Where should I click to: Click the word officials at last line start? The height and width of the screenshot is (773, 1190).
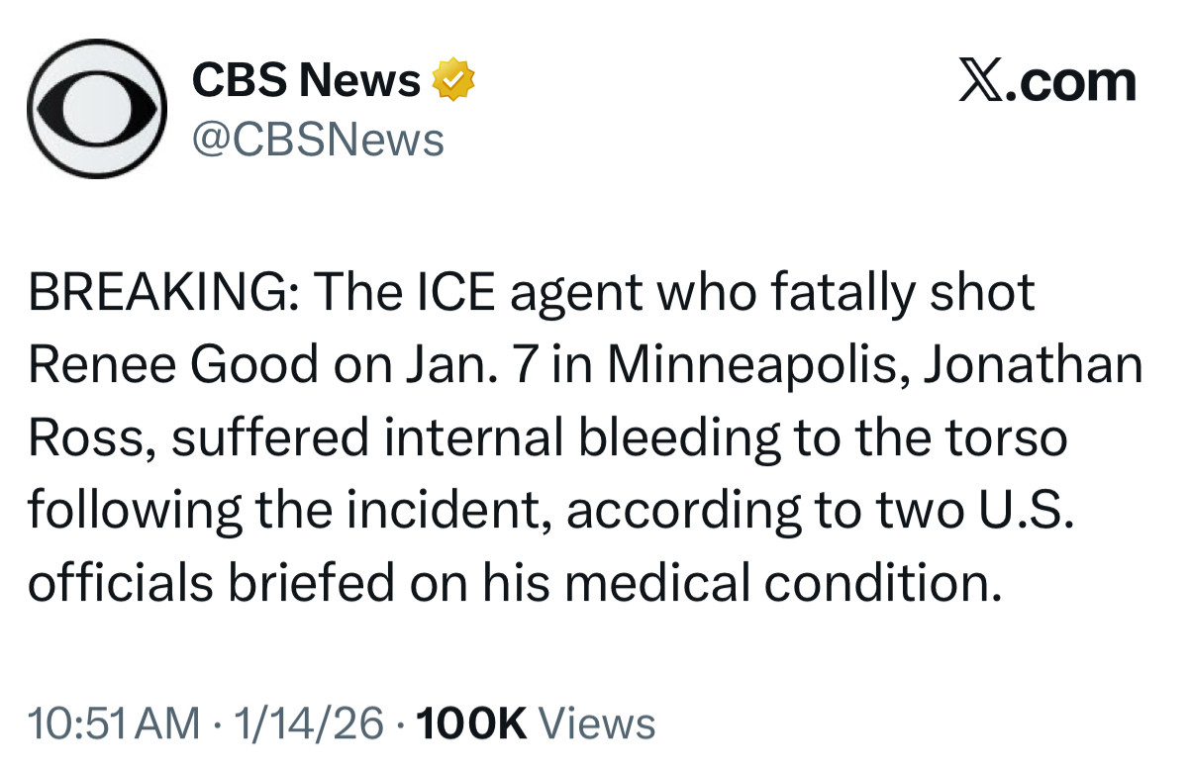tap(119, 583)
